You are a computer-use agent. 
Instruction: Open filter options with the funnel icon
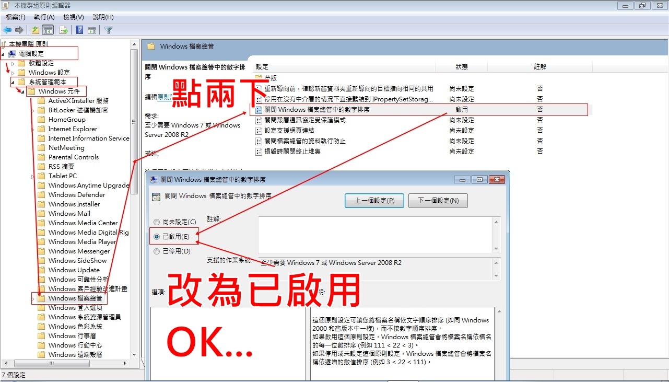pyautogui.click(x=109, y=30)
